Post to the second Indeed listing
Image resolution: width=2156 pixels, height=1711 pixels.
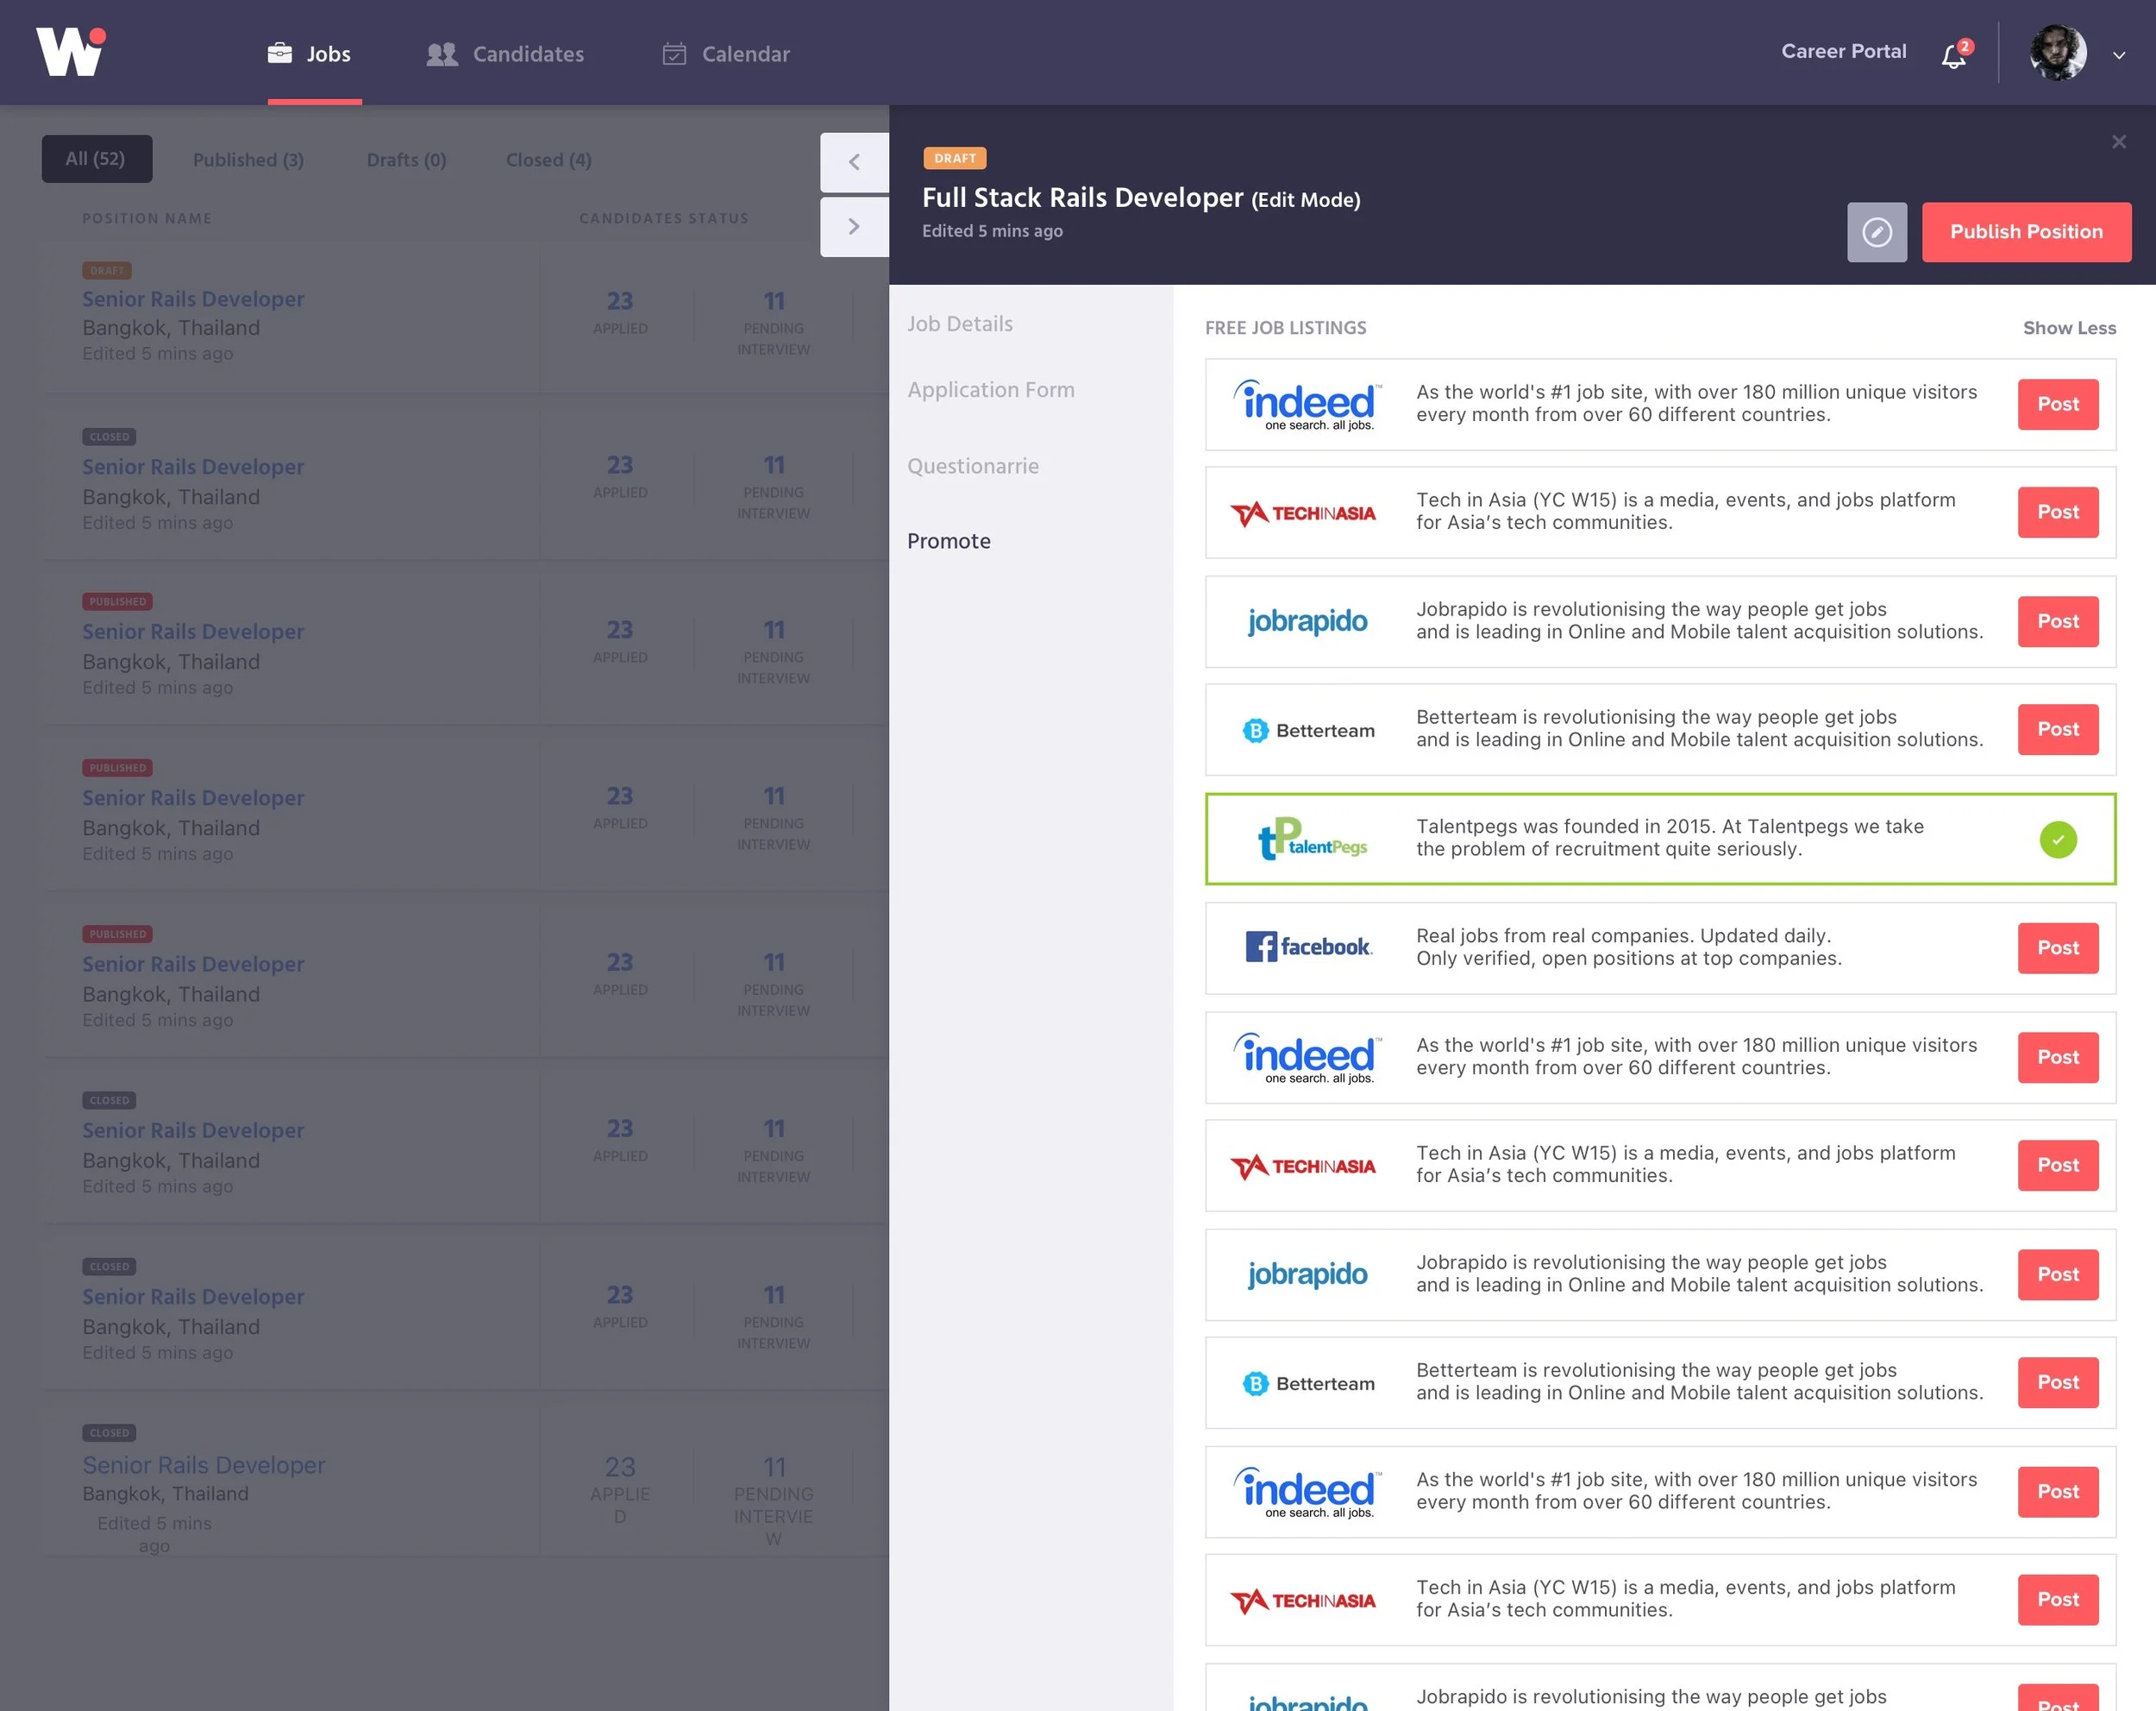point(2058,1058)
